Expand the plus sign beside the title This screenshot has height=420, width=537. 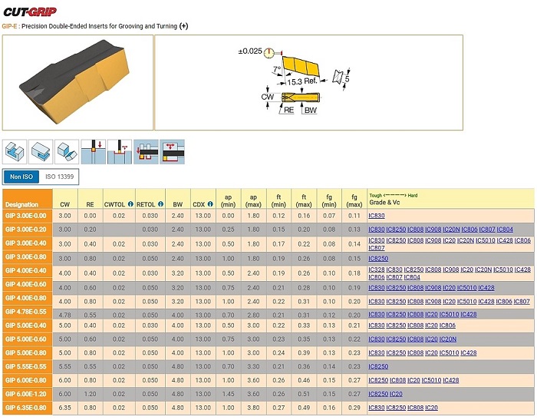[x=183, y=26]
